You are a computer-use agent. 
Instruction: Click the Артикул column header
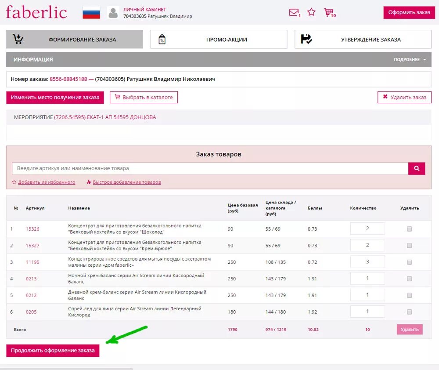(x=35, y=208)
